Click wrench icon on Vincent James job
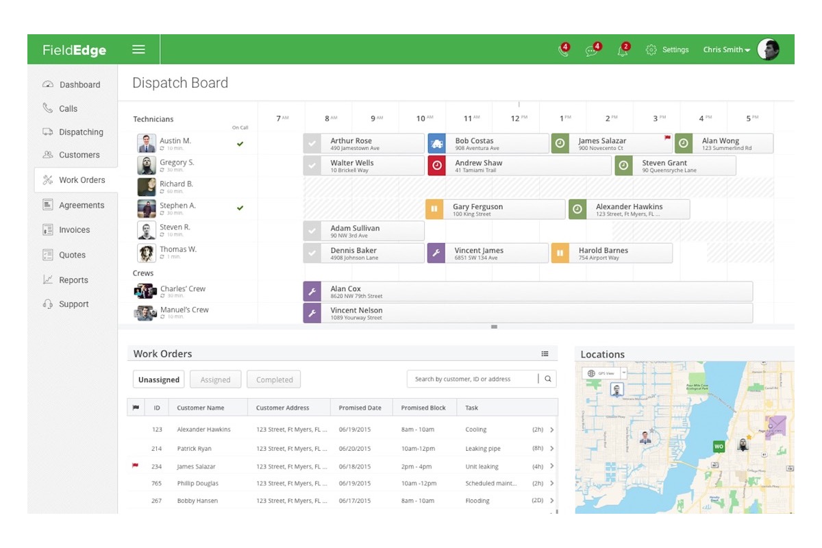The image size is (822, 548). [437, 253]
